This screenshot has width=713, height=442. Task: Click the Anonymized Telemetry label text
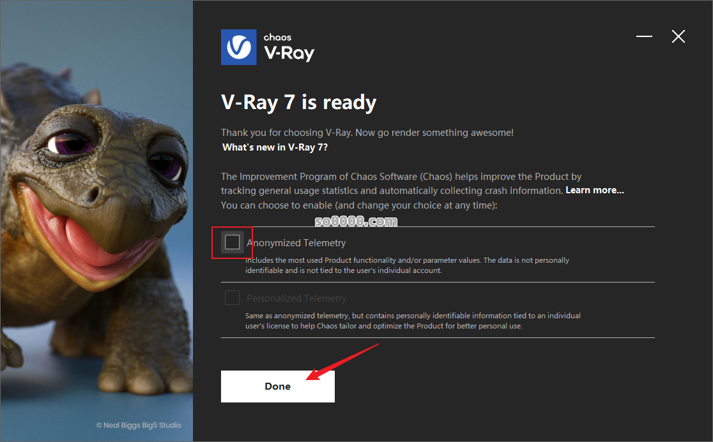[x=296, y=243]
